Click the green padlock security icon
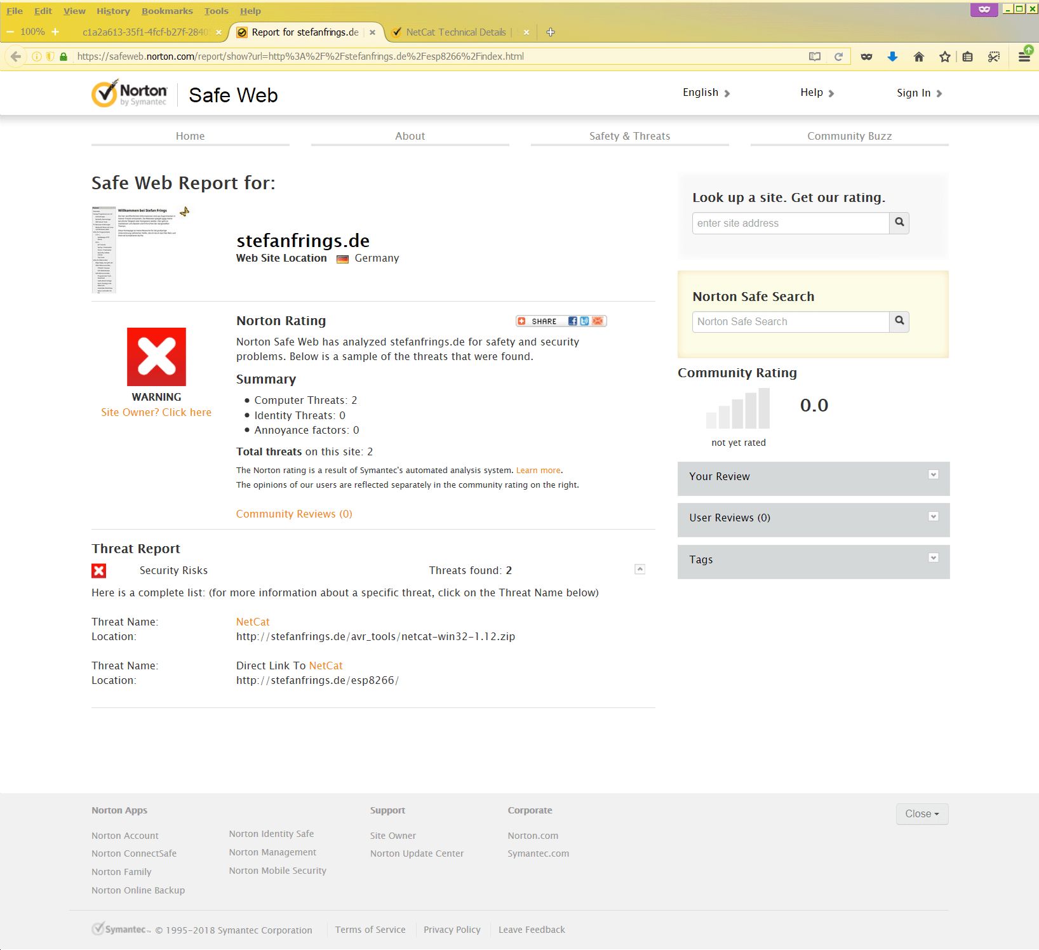The height and width of the screenshot is (950, 1039). click(x=64, y=57)
